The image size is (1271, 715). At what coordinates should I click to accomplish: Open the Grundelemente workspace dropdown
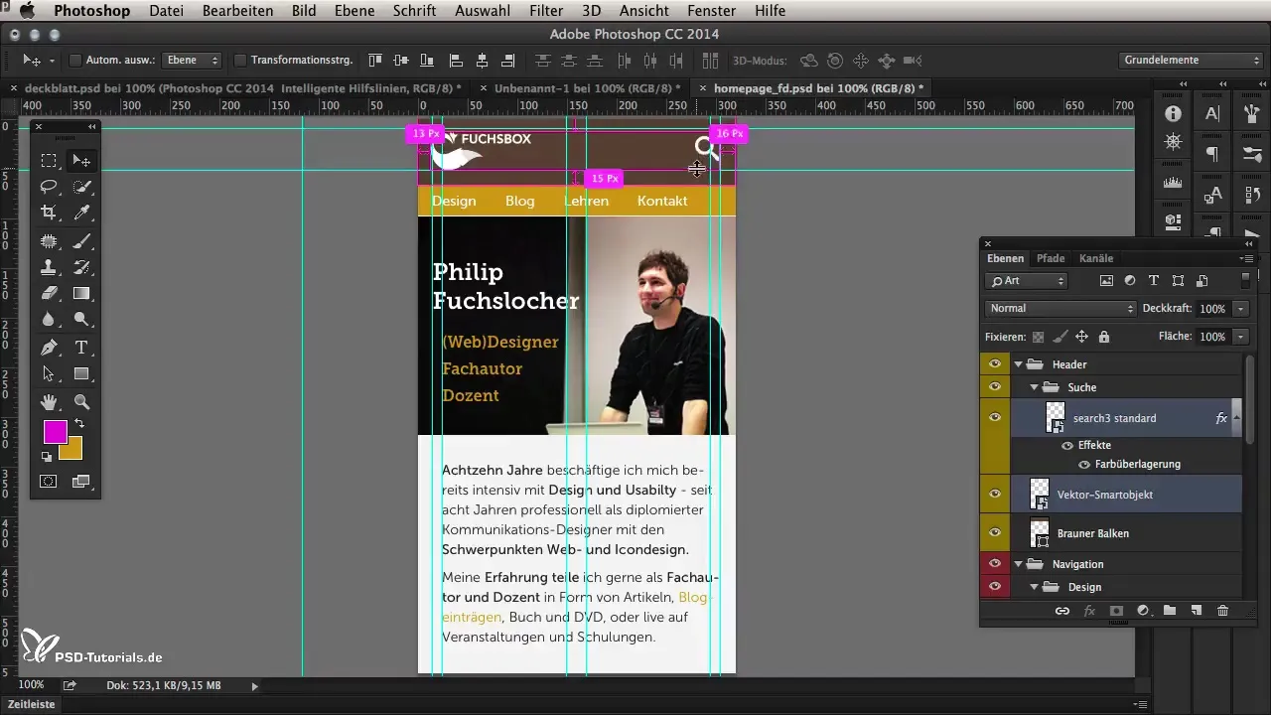point(1191,60)
